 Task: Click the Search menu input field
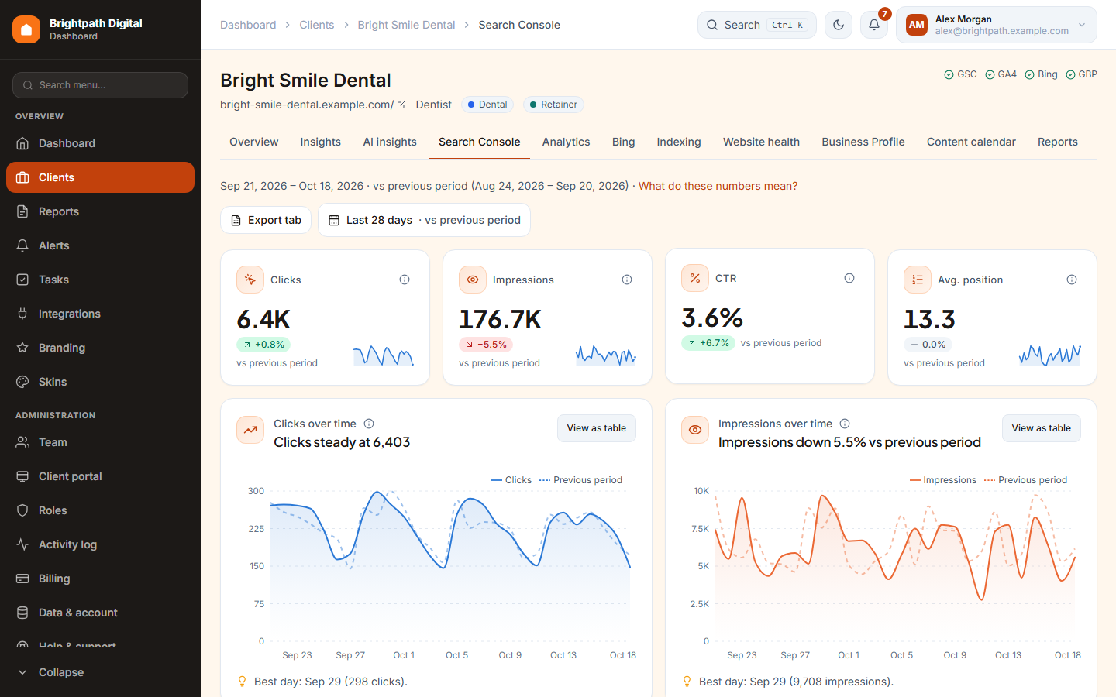click(100, 85)
